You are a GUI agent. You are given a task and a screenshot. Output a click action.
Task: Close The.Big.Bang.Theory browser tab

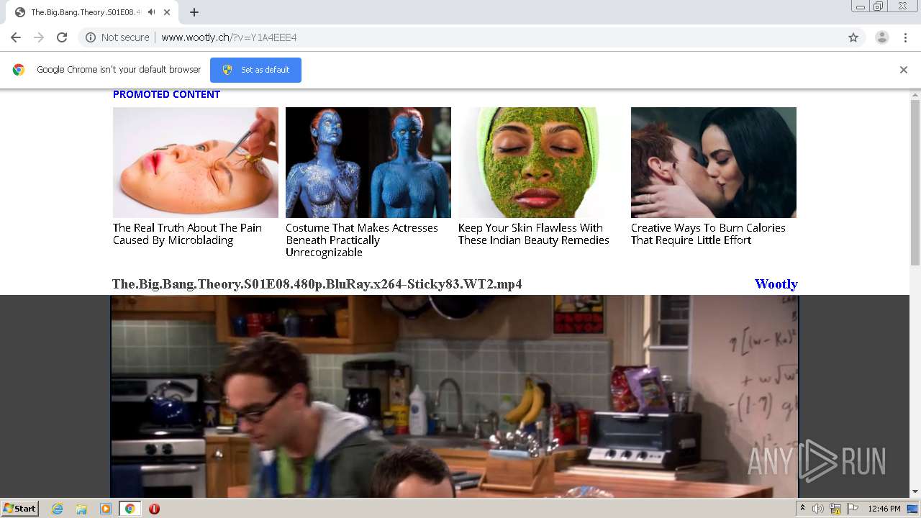point(167,12)
